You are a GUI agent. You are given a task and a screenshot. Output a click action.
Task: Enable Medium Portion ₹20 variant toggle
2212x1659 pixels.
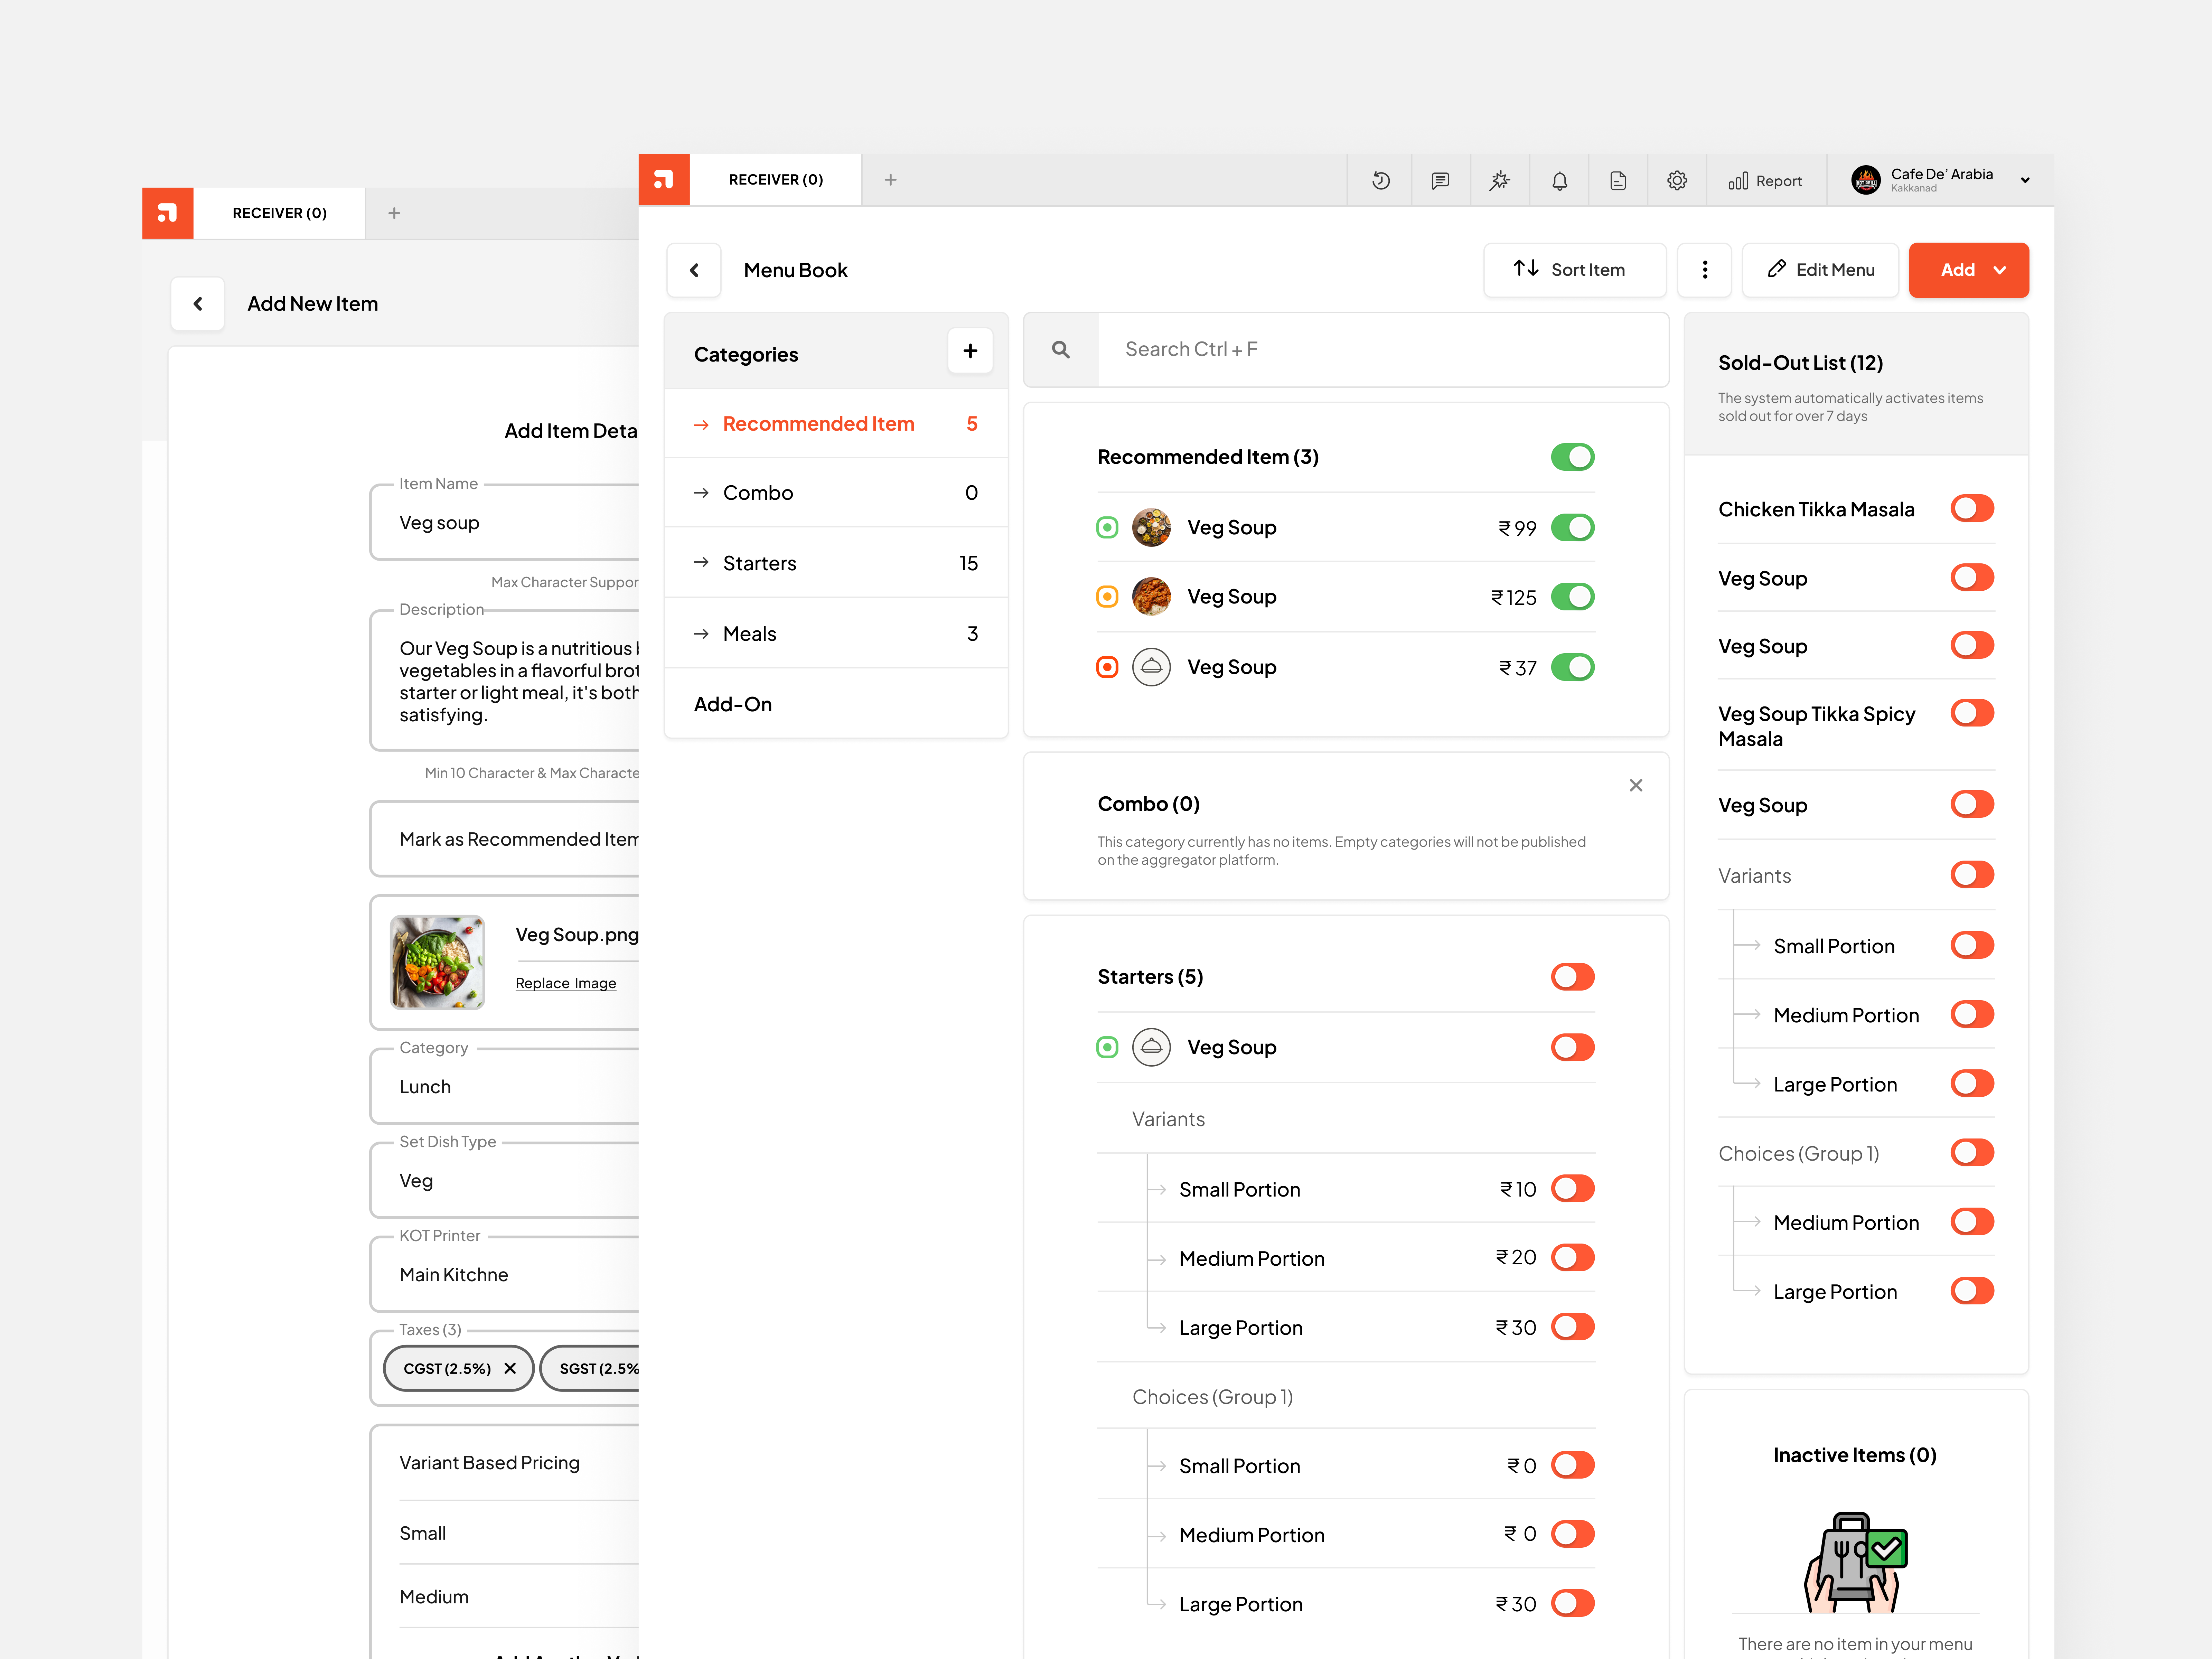[1573, 1258]
